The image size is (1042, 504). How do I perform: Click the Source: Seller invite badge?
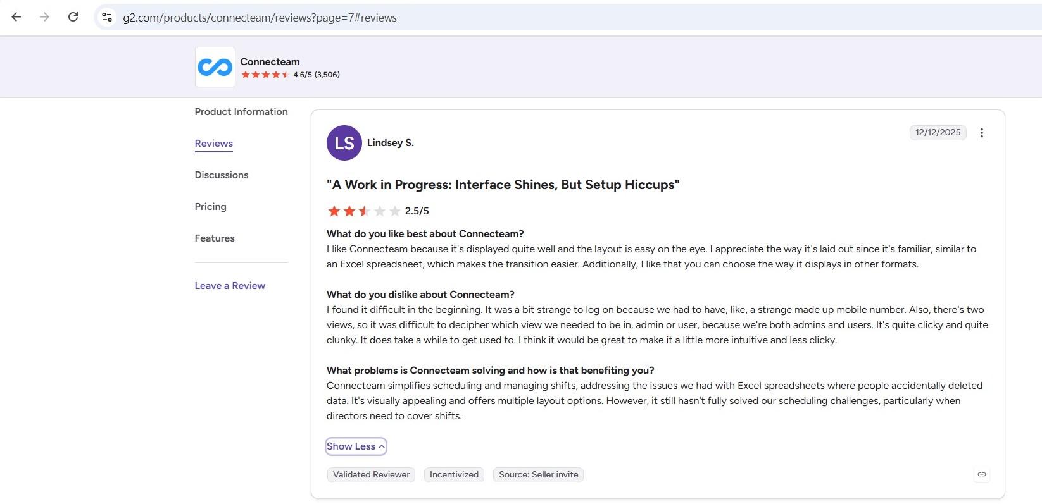coord(539,475)
